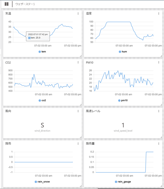Screen dimensions: 164x189
Task: Open the 風速レベル widget three-dot menu
Action: pyautogui.click(x=159, y=111)
